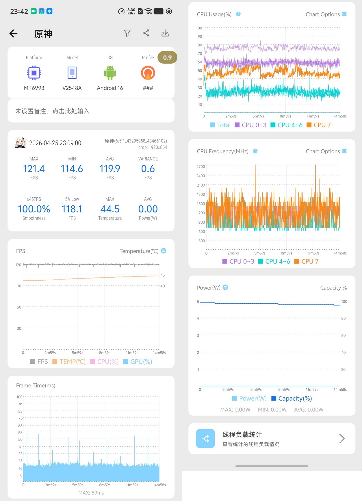Tap the pie icon beside CPU Frequency(MHz)
This screenshot has width=362, height=501.
255,151
